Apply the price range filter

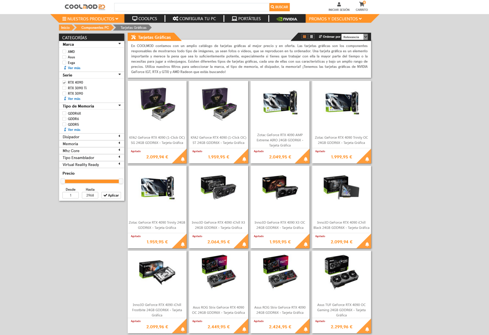pos(111,195)
